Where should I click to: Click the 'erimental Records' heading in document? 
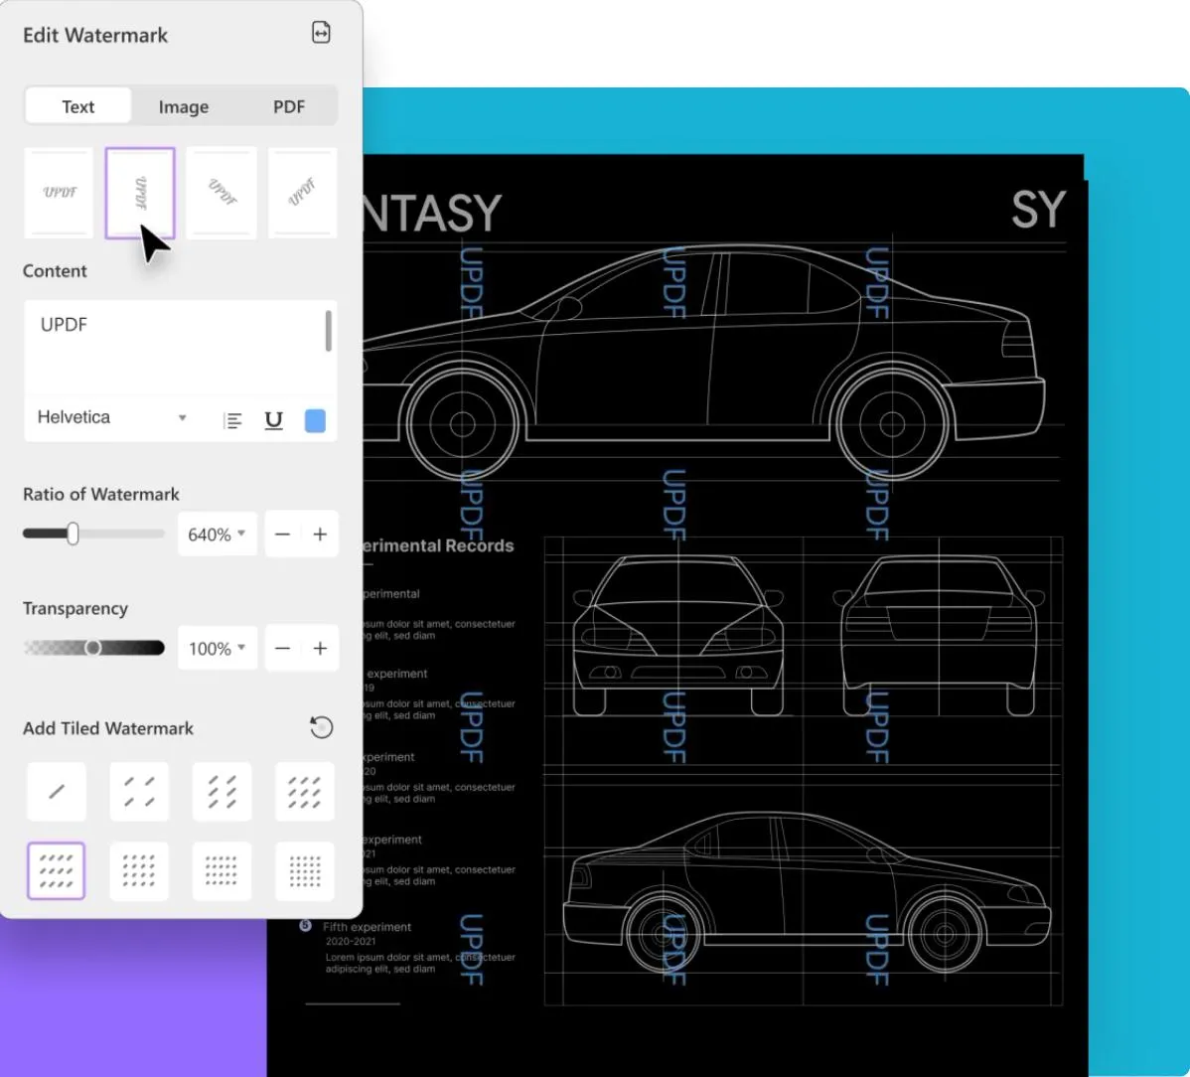(x=438, y=545)
